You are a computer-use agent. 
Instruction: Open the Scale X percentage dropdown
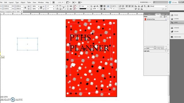point(39,6)
